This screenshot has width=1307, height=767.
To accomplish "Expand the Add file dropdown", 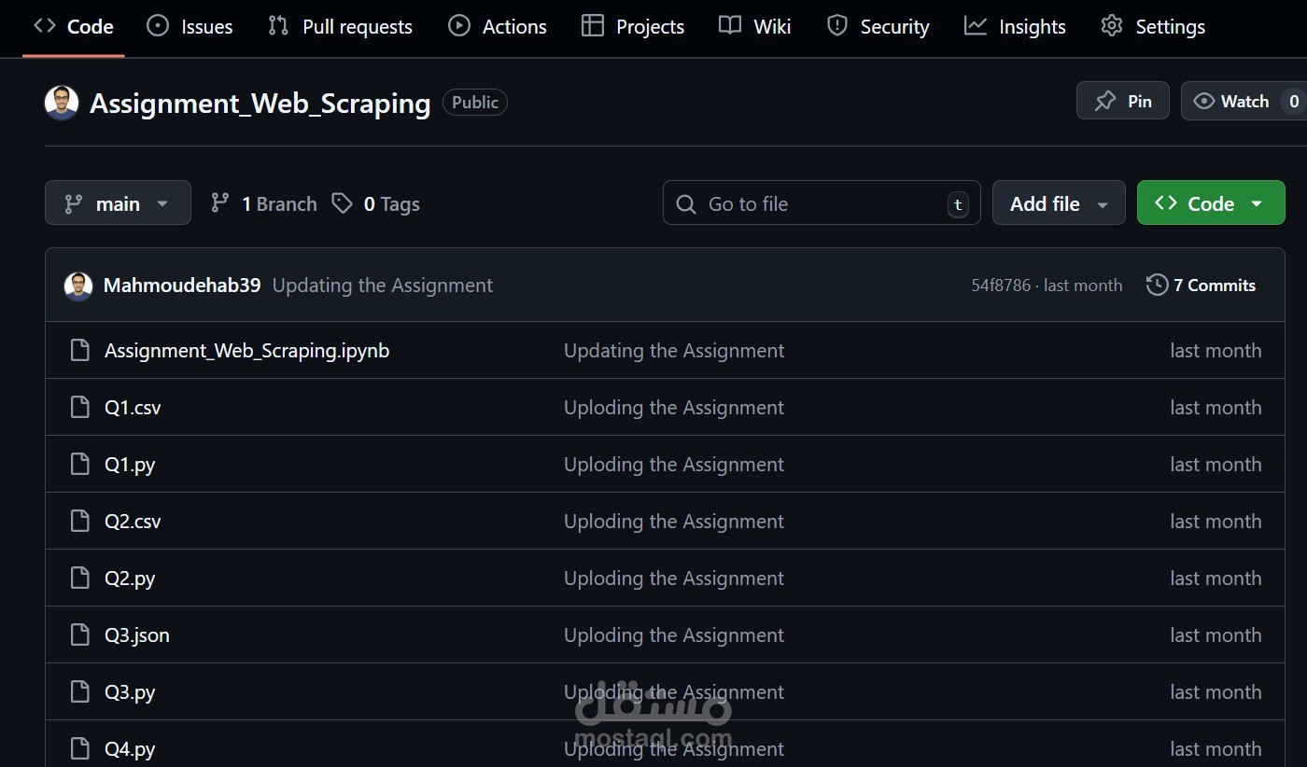I will (x=1059, y=203).
